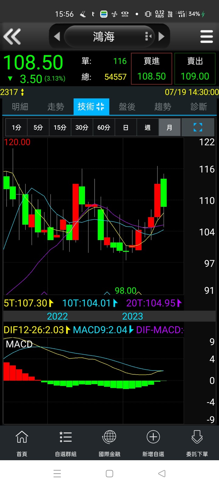Tap Android back button
Viewport: 219px width, 487px height.
[x=162, y=474]
